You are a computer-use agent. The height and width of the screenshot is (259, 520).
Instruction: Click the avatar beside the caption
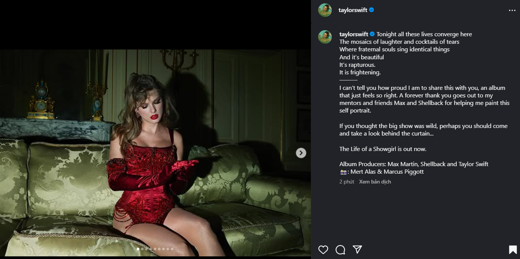pos(325,37)
